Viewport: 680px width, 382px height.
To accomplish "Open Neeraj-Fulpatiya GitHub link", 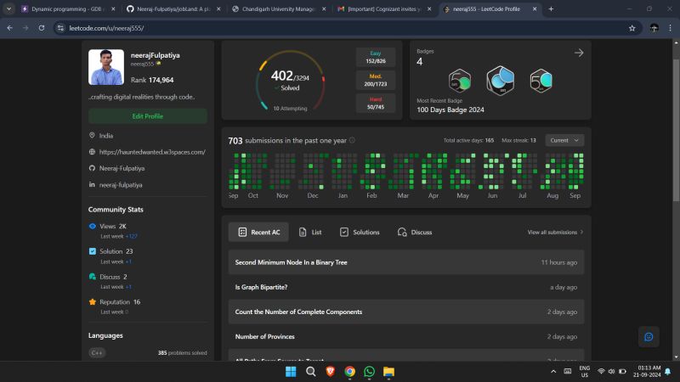I will tap(122, 168).
